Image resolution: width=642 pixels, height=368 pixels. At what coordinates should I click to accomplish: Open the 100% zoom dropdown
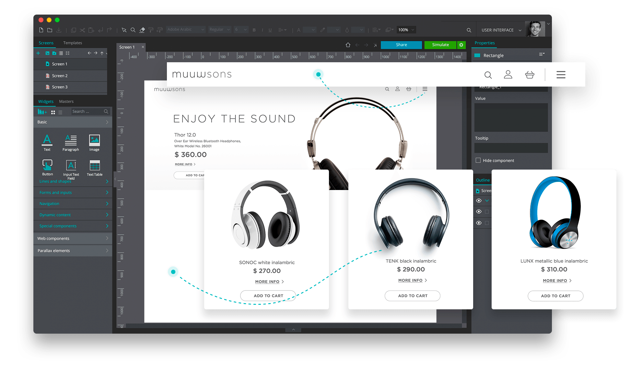(x=406, y=30)
